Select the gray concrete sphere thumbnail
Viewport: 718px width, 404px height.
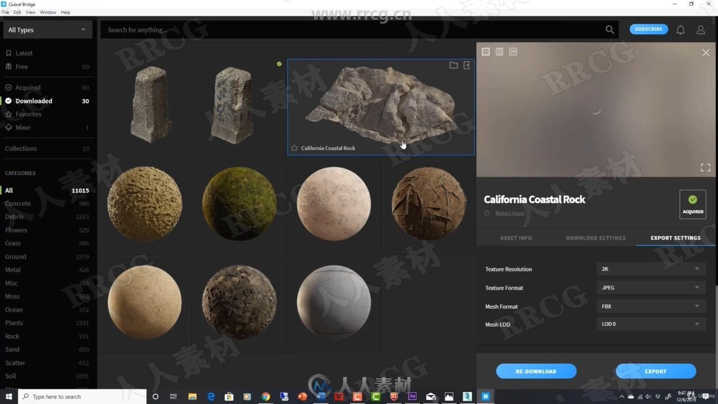334,302
